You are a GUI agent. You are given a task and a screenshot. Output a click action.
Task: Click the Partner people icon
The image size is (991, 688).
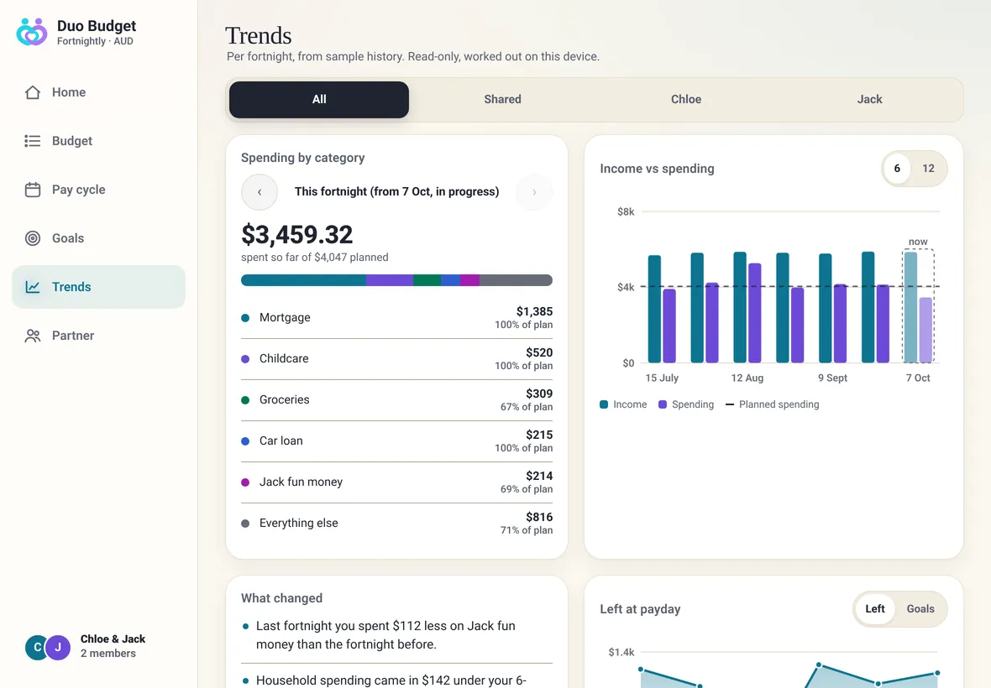(x=33, y=335)
